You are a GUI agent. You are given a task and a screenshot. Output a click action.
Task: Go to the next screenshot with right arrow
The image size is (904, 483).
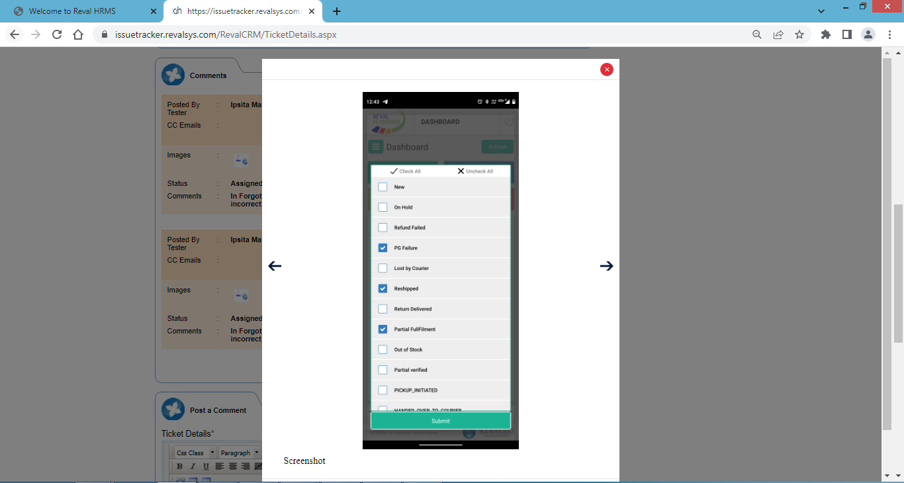tap(606, 266)
